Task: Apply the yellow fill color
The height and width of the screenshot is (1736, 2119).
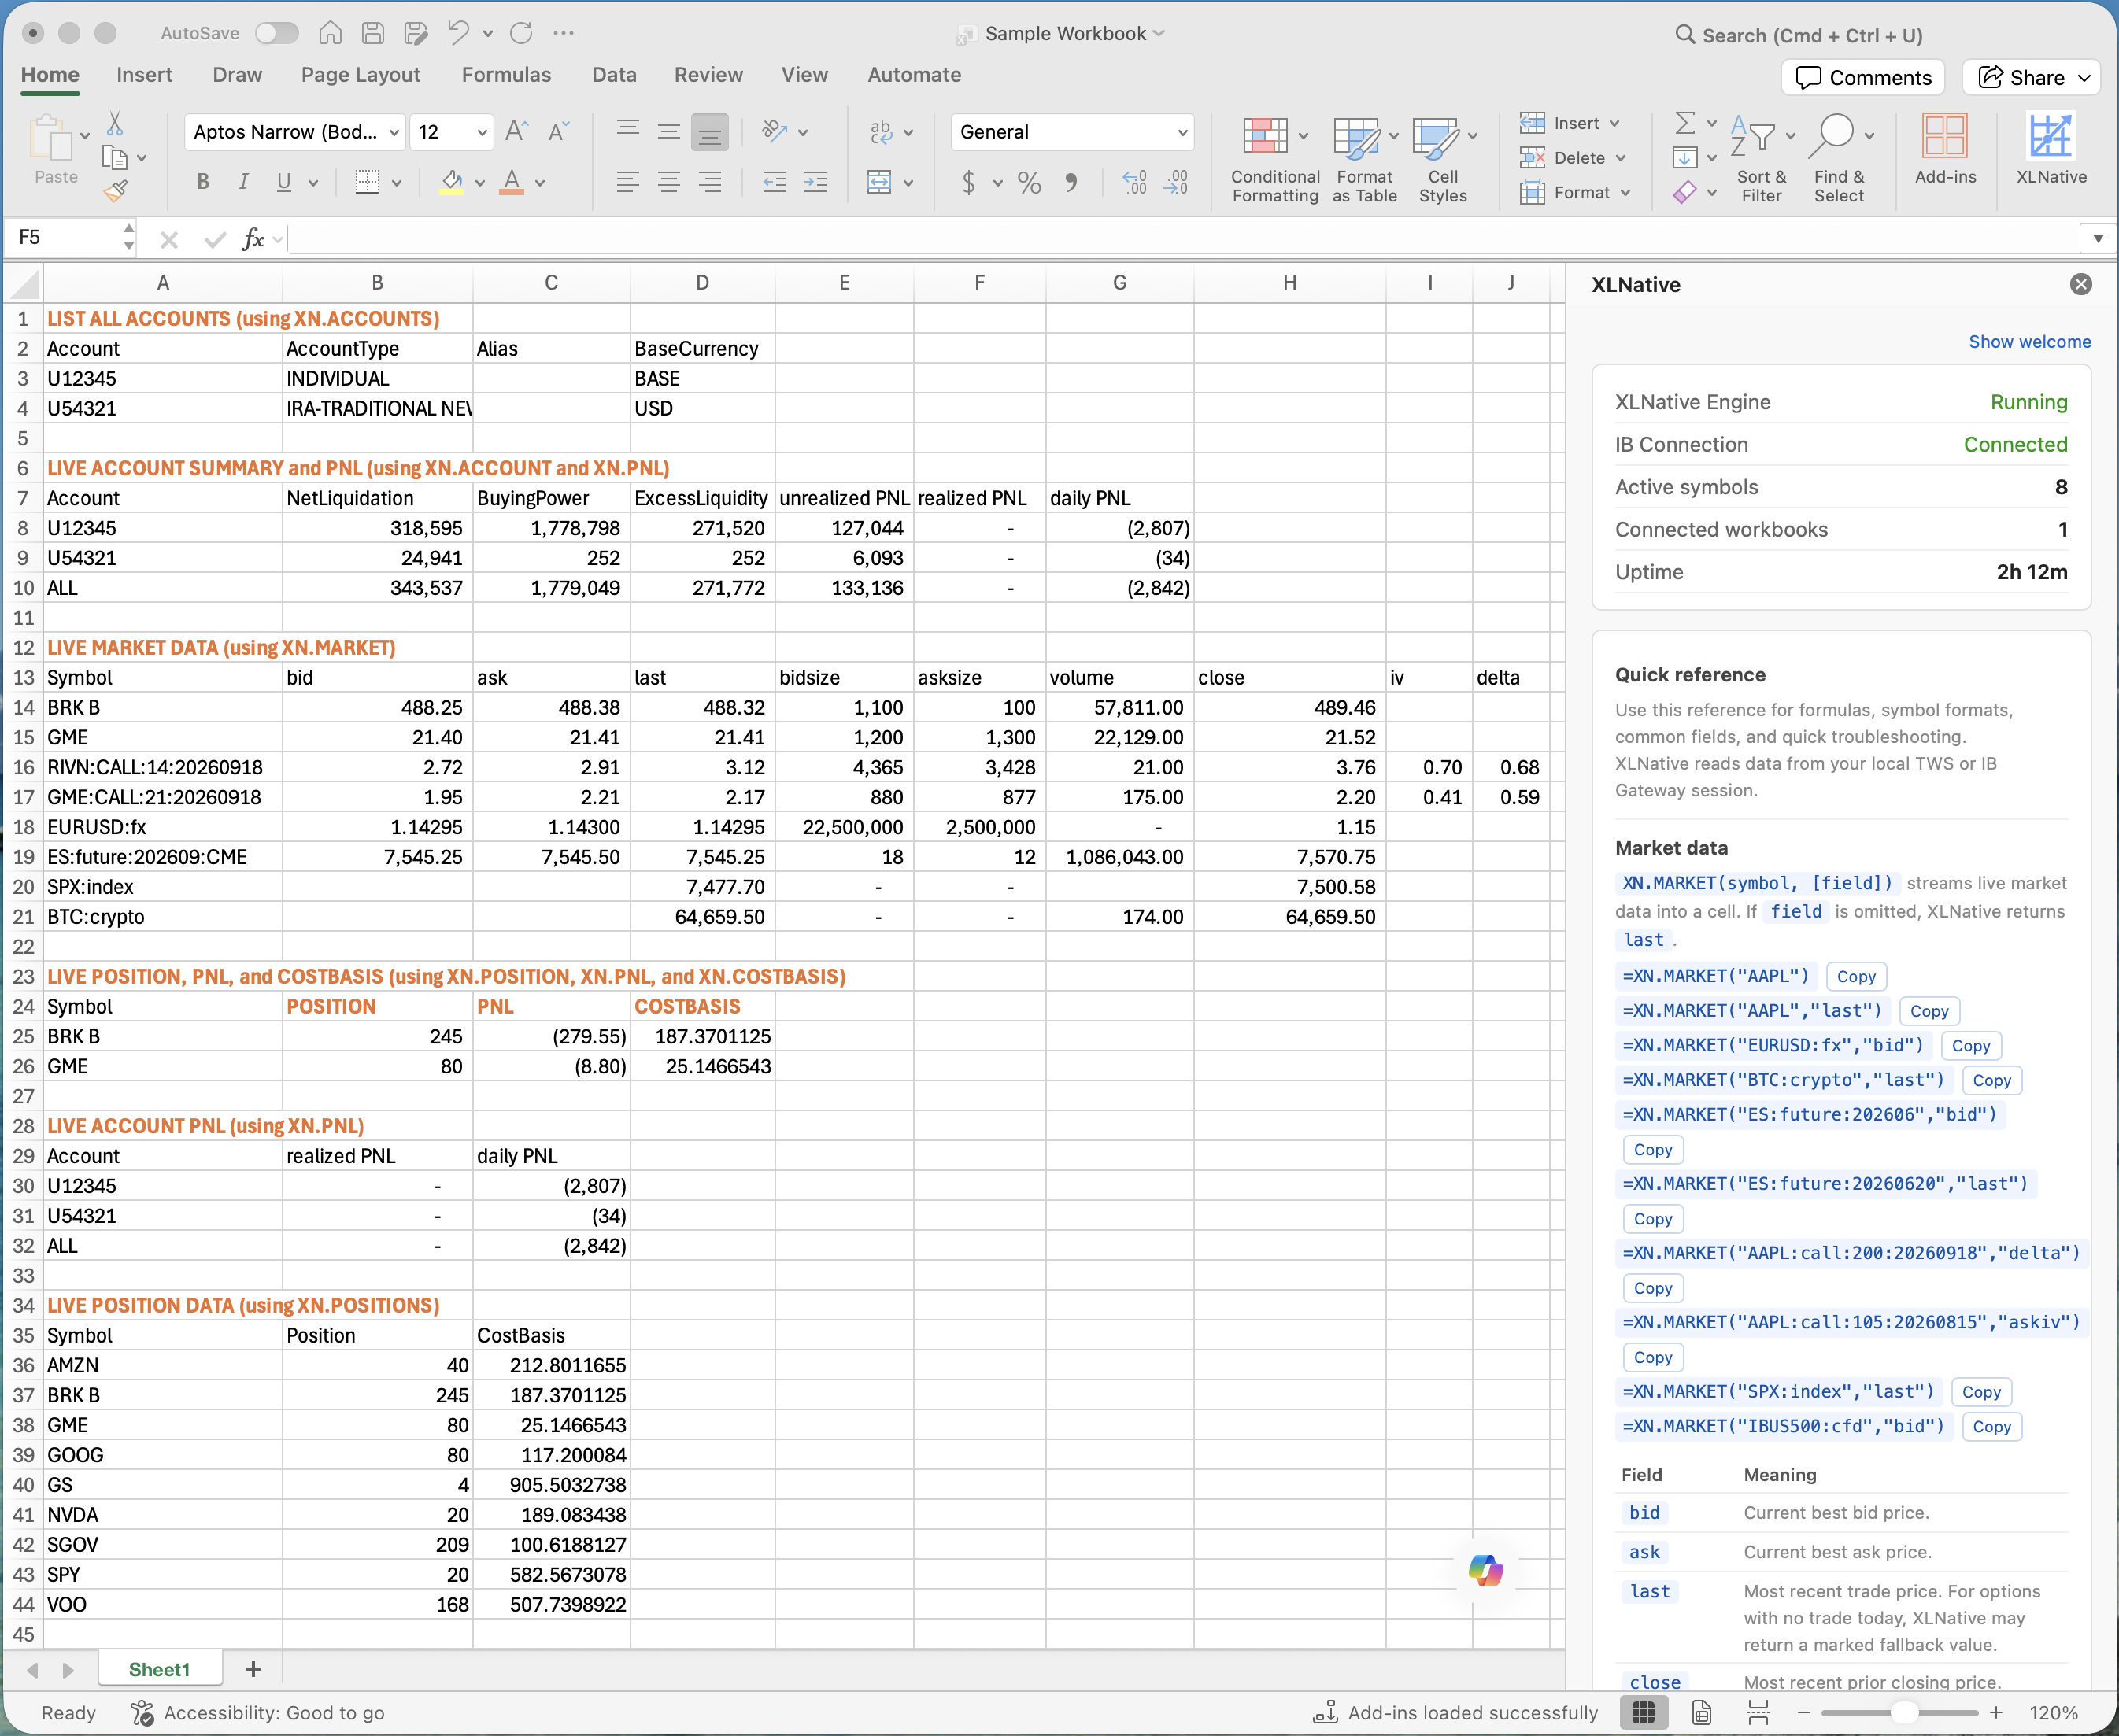Action: tap(452, 182)
